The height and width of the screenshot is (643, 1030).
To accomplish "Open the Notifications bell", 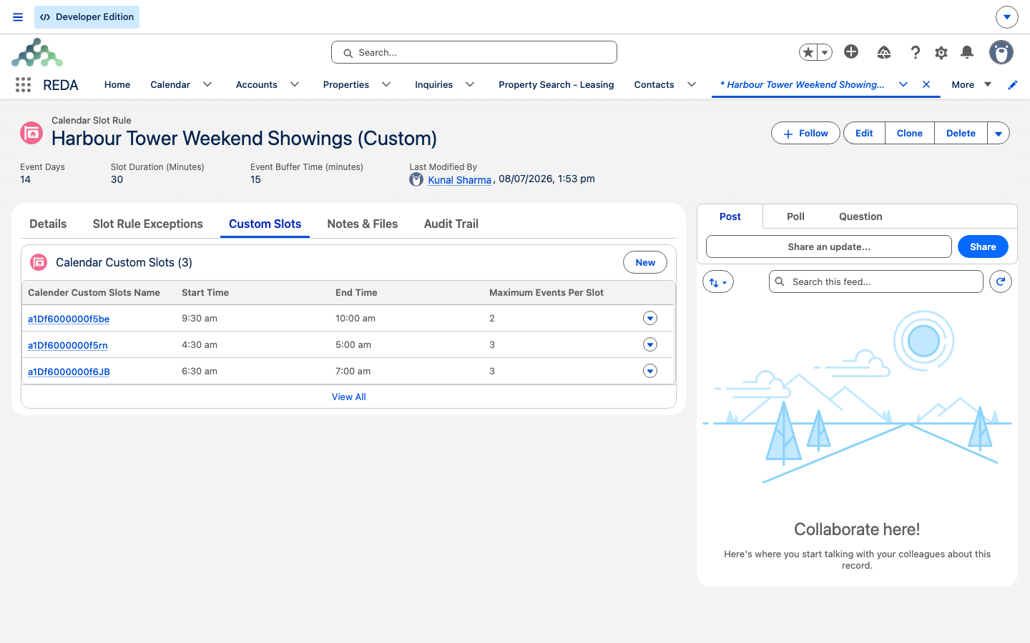I will pyautogui.click(x=967, y=52).
